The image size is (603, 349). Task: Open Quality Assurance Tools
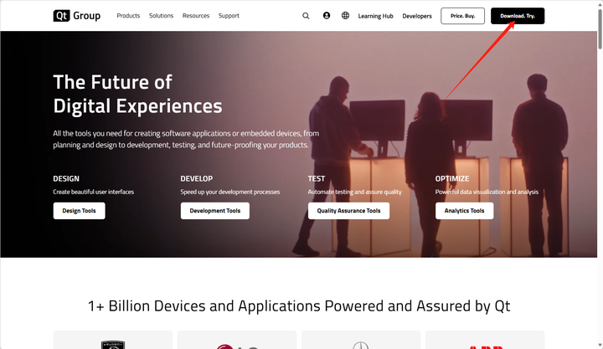[348, 211]
